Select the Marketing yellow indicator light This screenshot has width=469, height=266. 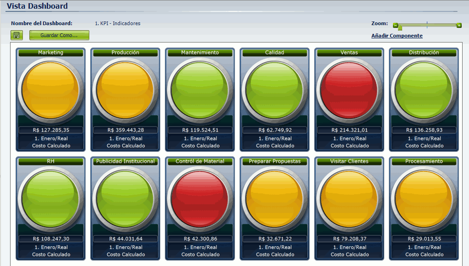click(x=50, y=88)
